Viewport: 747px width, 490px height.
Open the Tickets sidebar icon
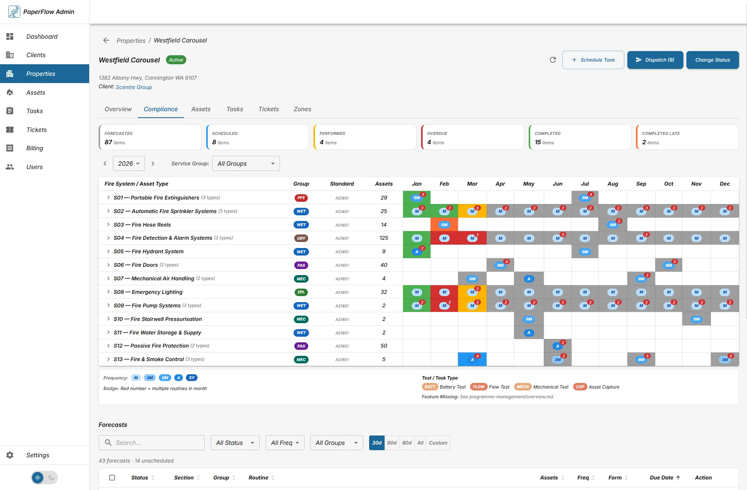tap(10, 130)
